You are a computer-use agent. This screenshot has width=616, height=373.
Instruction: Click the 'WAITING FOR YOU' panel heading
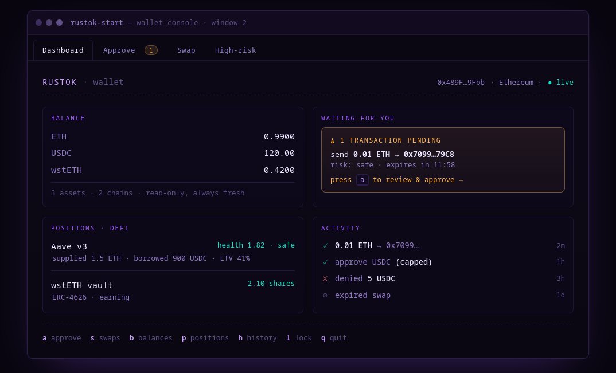(357, 118)
